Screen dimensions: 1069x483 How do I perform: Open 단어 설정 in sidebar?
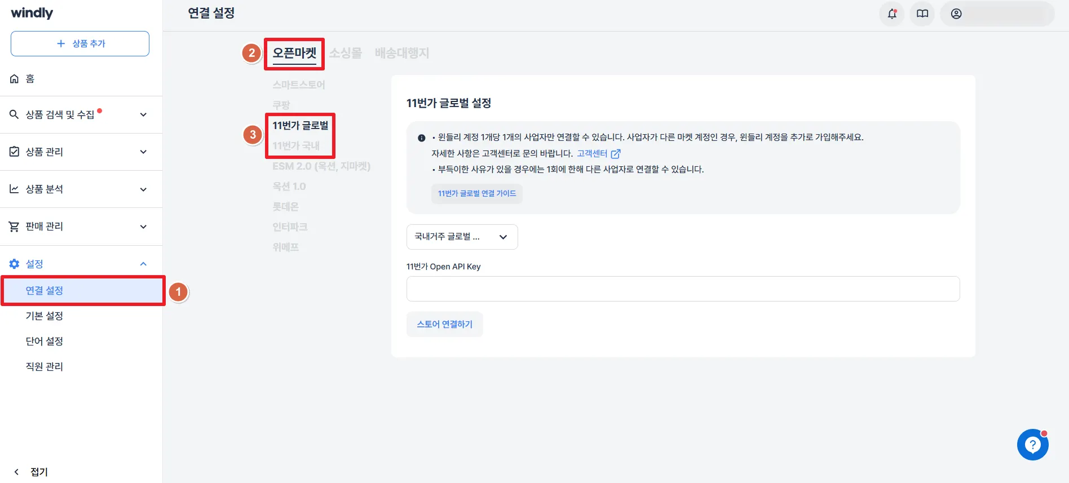click(45, 341)
